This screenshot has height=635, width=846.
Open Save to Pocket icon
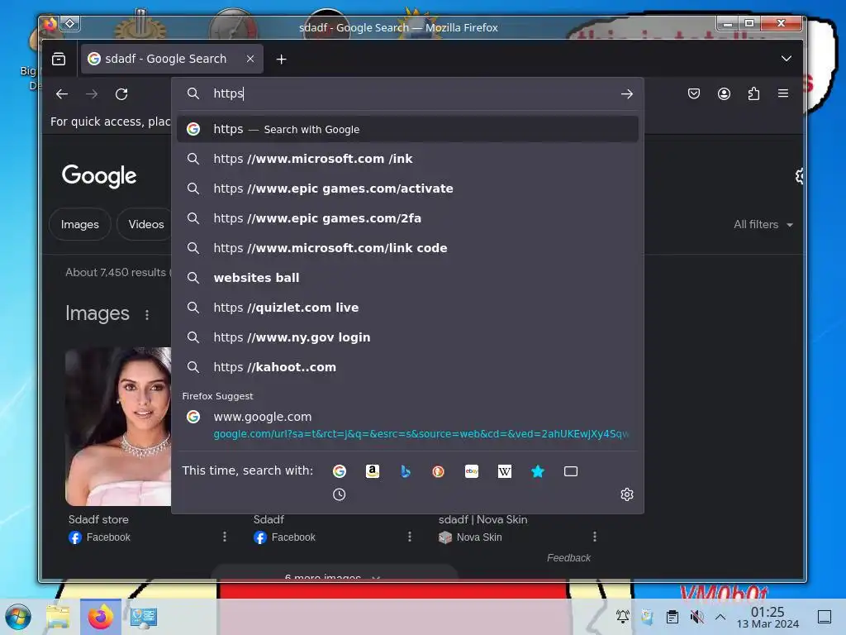click(x=694, y=93)
